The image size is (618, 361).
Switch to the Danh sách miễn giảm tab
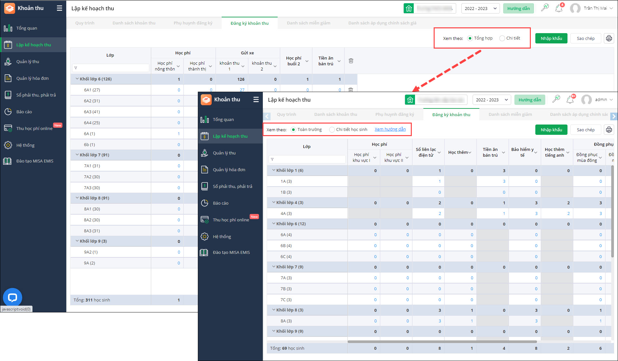(x=308, y=23)
